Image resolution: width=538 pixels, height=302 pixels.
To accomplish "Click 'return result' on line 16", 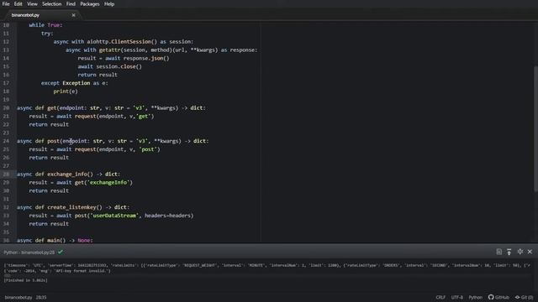I will click(x=98, y=75).
